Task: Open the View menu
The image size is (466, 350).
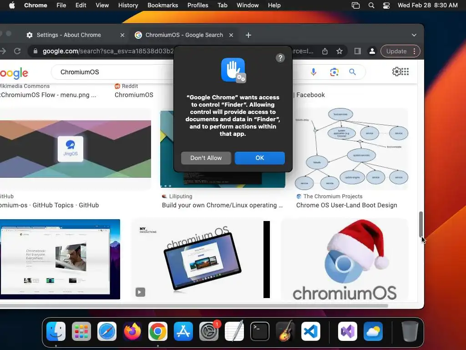Action: (102, 5)
